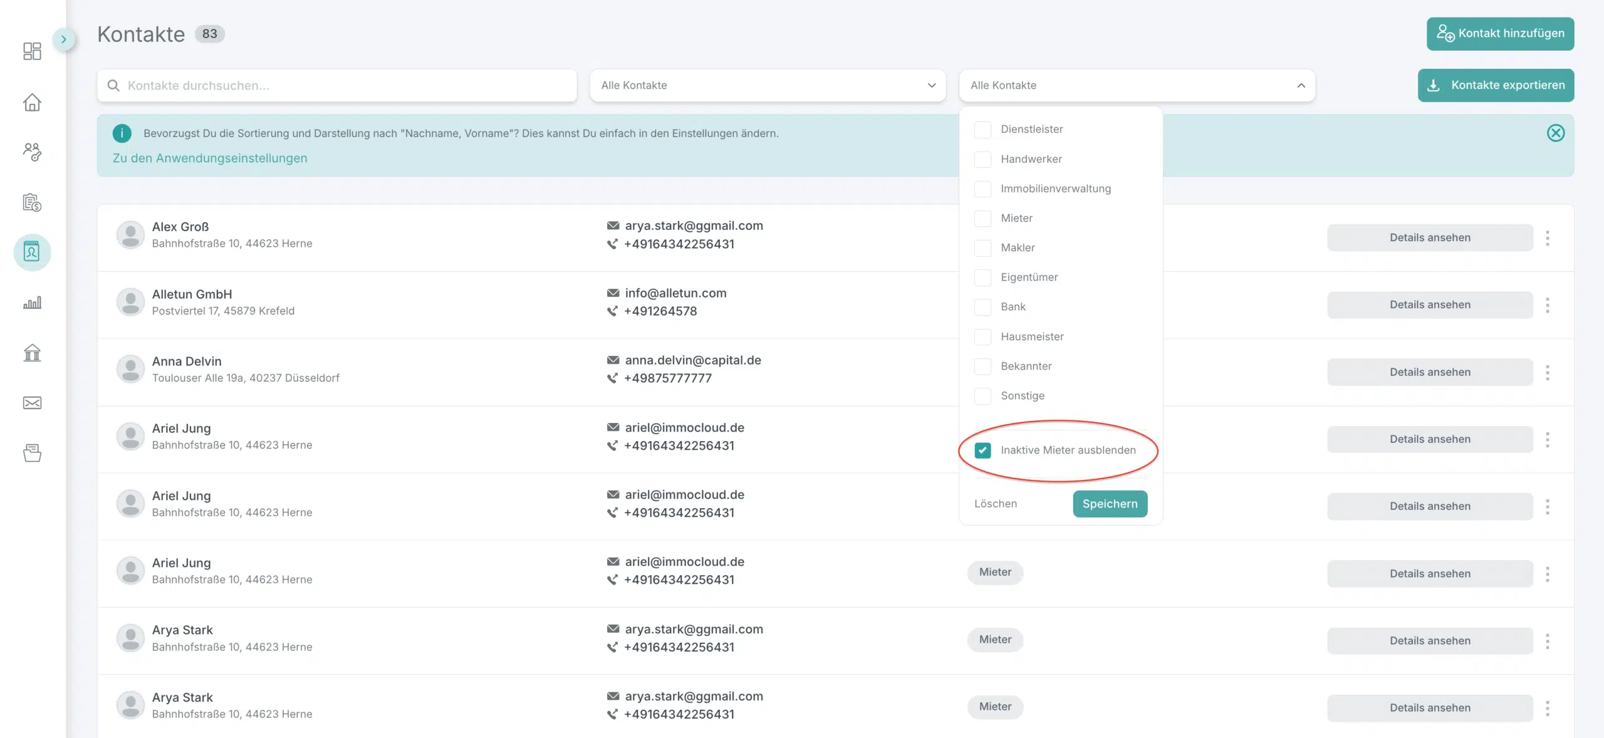Tick the Hausmeister checkbox
The width and height of the screenshot is (1604, 738).
[x=982, y=336]
